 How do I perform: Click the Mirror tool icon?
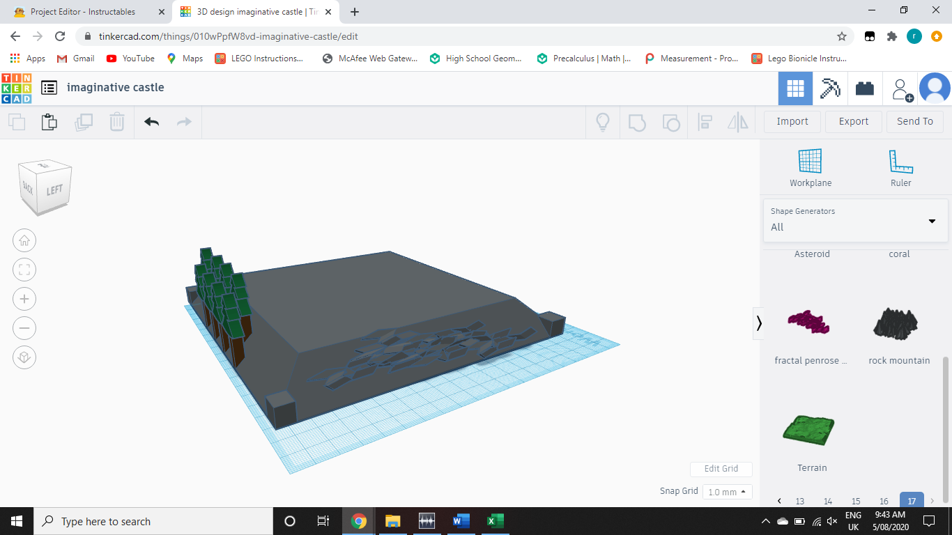737,123
